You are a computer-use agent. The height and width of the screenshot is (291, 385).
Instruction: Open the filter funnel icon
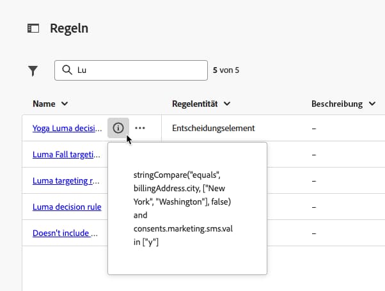pyautogui.click(x=33, y=70)
